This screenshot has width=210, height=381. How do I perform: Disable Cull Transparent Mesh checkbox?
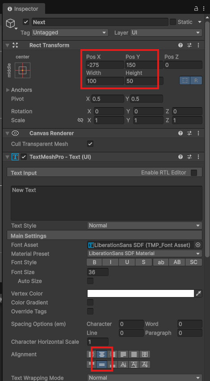(90, 144)
